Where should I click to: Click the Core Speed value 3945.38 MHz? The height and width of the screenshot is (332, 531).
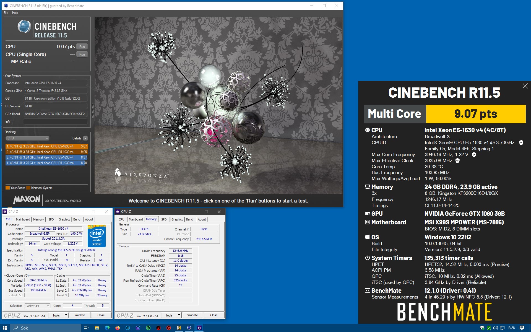[38, 280]
